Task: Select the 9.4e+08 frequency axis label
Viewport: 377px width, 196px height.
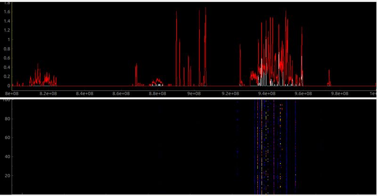Action: (x=267, y=94)
